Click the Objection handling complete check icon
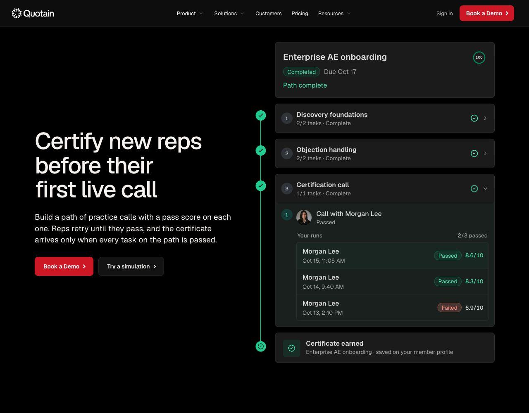Viewport: 529px width, 413px height. [474, 154]
